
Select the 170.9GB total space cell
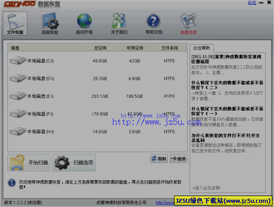point(100,114)
